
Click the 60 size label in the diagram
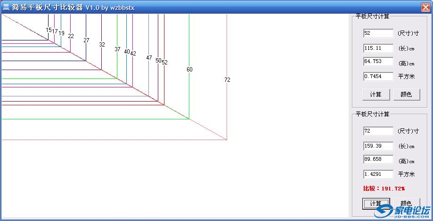pos(189,70)
